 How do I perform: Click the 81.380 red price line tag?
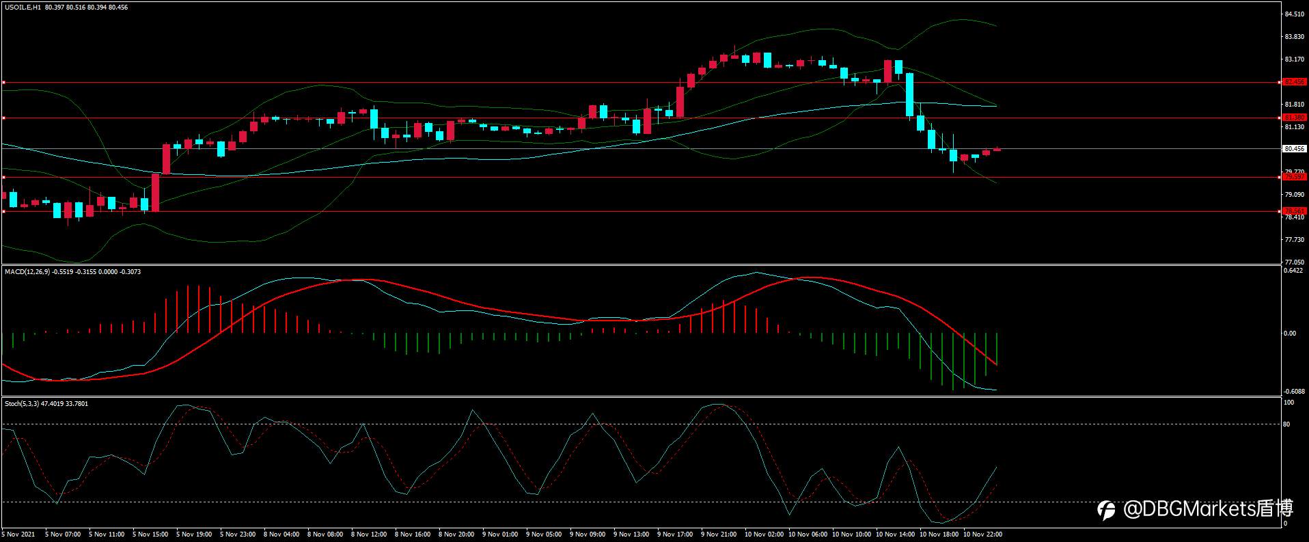[x=1295, y=118]
